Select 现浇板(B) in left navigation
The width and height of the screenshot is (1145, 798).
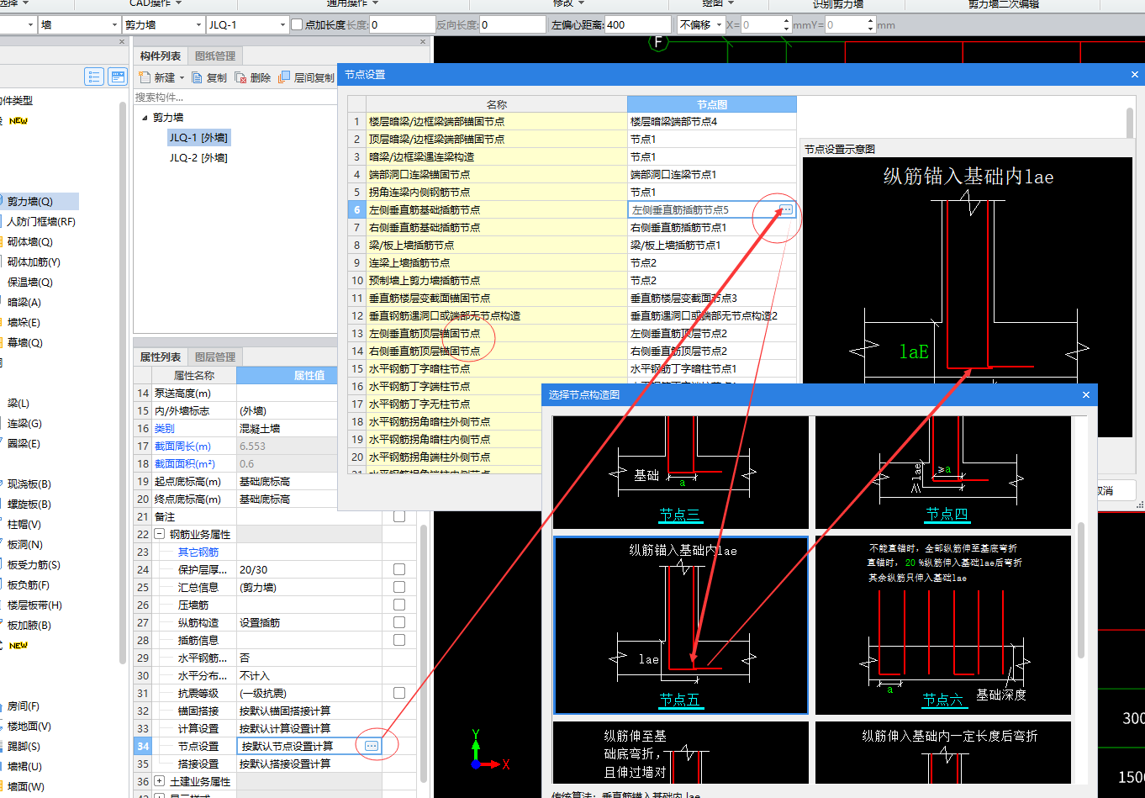pyautogui.click(x=29, y=484)
